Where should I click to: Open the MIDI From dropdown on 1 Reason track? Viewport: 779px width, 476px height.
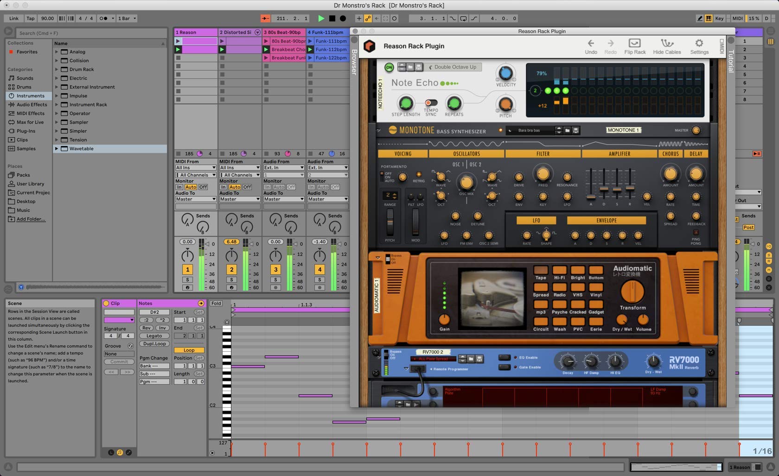click(195, 167)
